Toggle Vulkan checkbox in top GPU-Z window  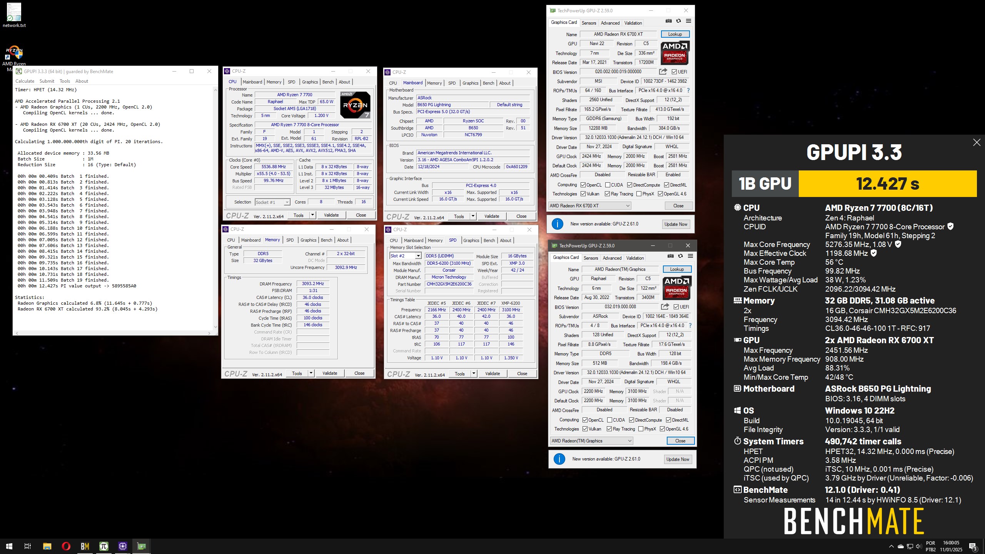click(x=583, y=194)
